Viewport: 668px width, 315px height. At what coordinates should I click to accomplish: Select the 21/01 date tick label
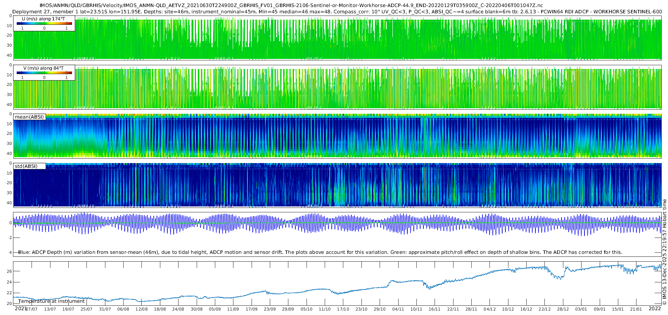636,309
